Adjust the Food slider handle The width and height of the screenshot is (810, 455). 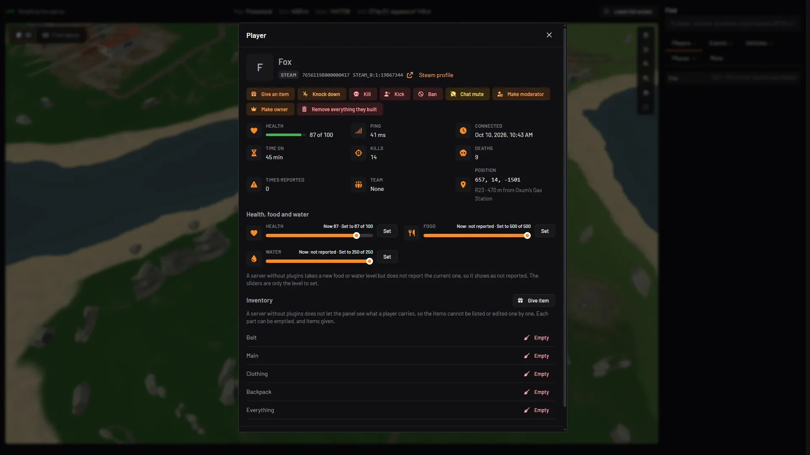[x=527, y=236]
